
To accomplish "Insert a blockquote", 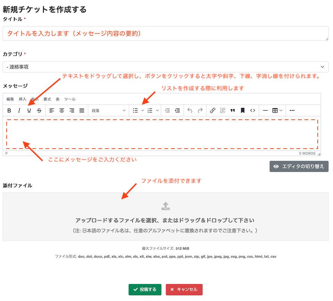I will coord(233,110).
